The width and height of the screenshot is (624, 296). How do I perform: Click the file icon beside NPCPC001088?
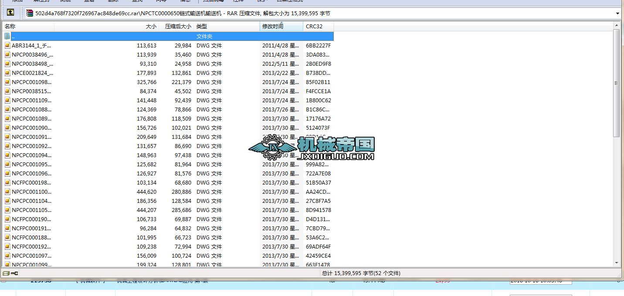(x=7, y=110)
